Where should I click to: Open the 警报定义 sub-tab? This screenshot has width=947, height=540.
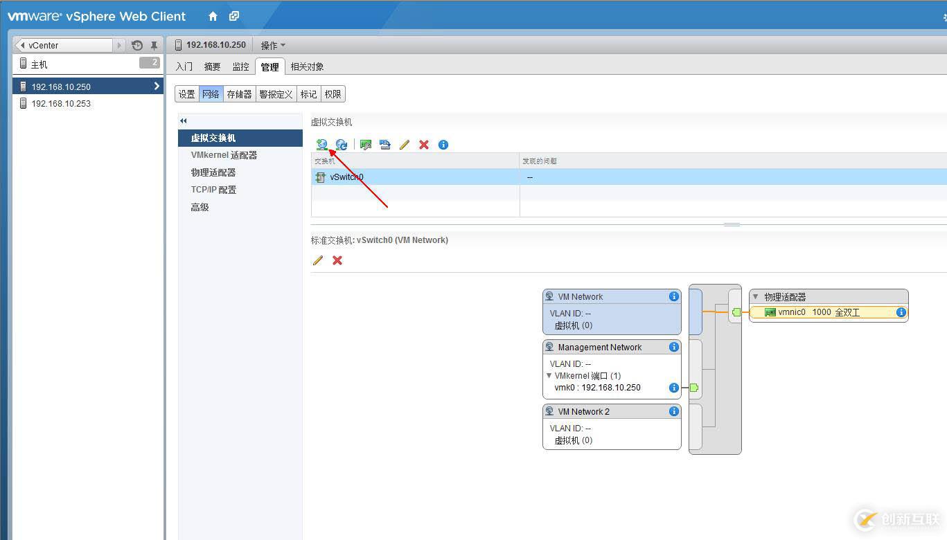(x=276, y=94)
